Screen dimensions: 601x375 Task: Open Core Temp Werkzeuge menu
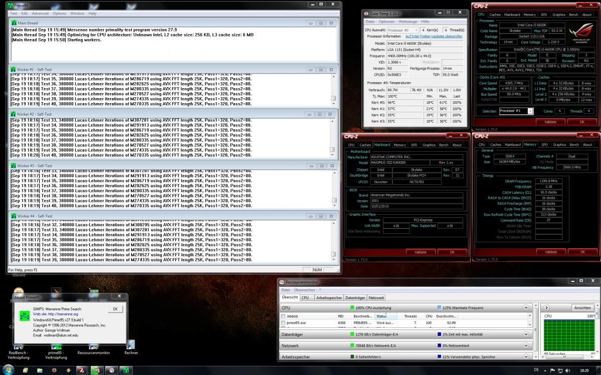408,22
